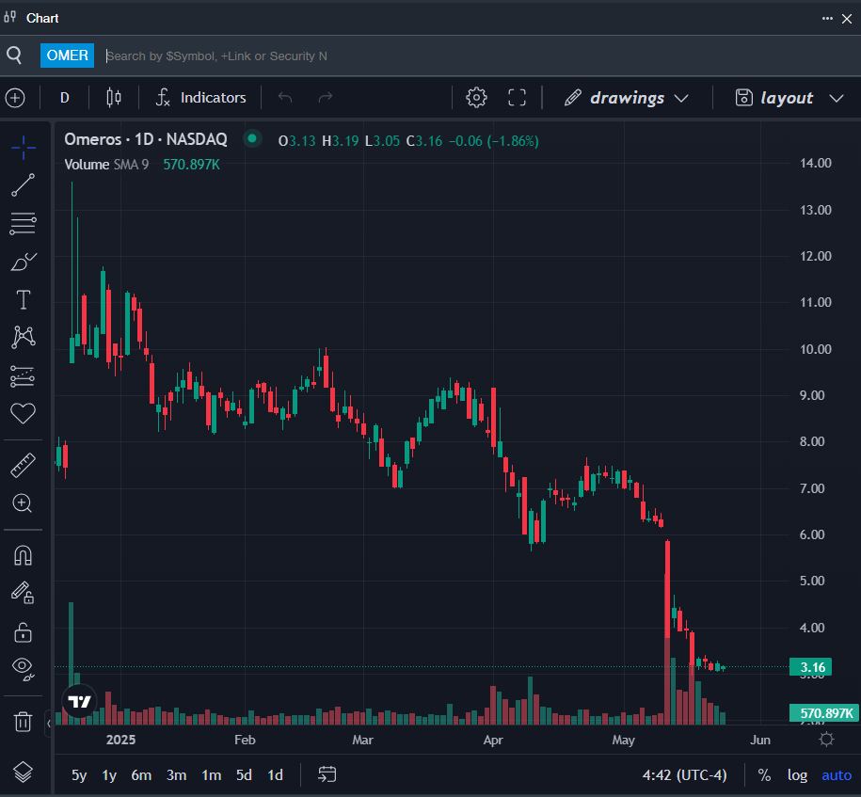Click the 4:42 (UTC-4) timezone selector
The width and height of the screenshot is (861, 797).
(x=684, y=775)
